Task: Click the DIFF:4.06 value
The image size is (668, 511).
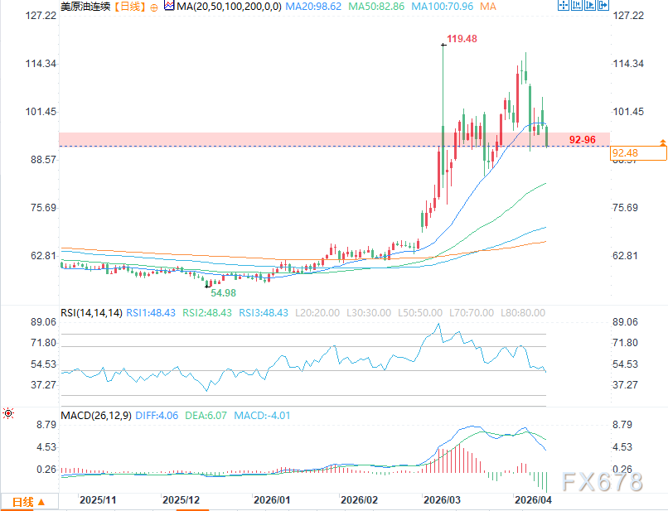Action: pyautogui.click(x=157, y=415)
